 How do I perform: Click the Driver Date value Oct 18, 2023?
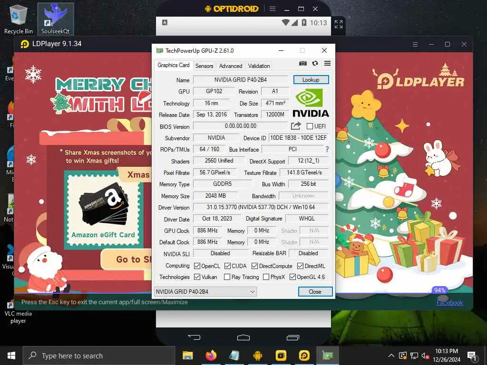(217, 219)
